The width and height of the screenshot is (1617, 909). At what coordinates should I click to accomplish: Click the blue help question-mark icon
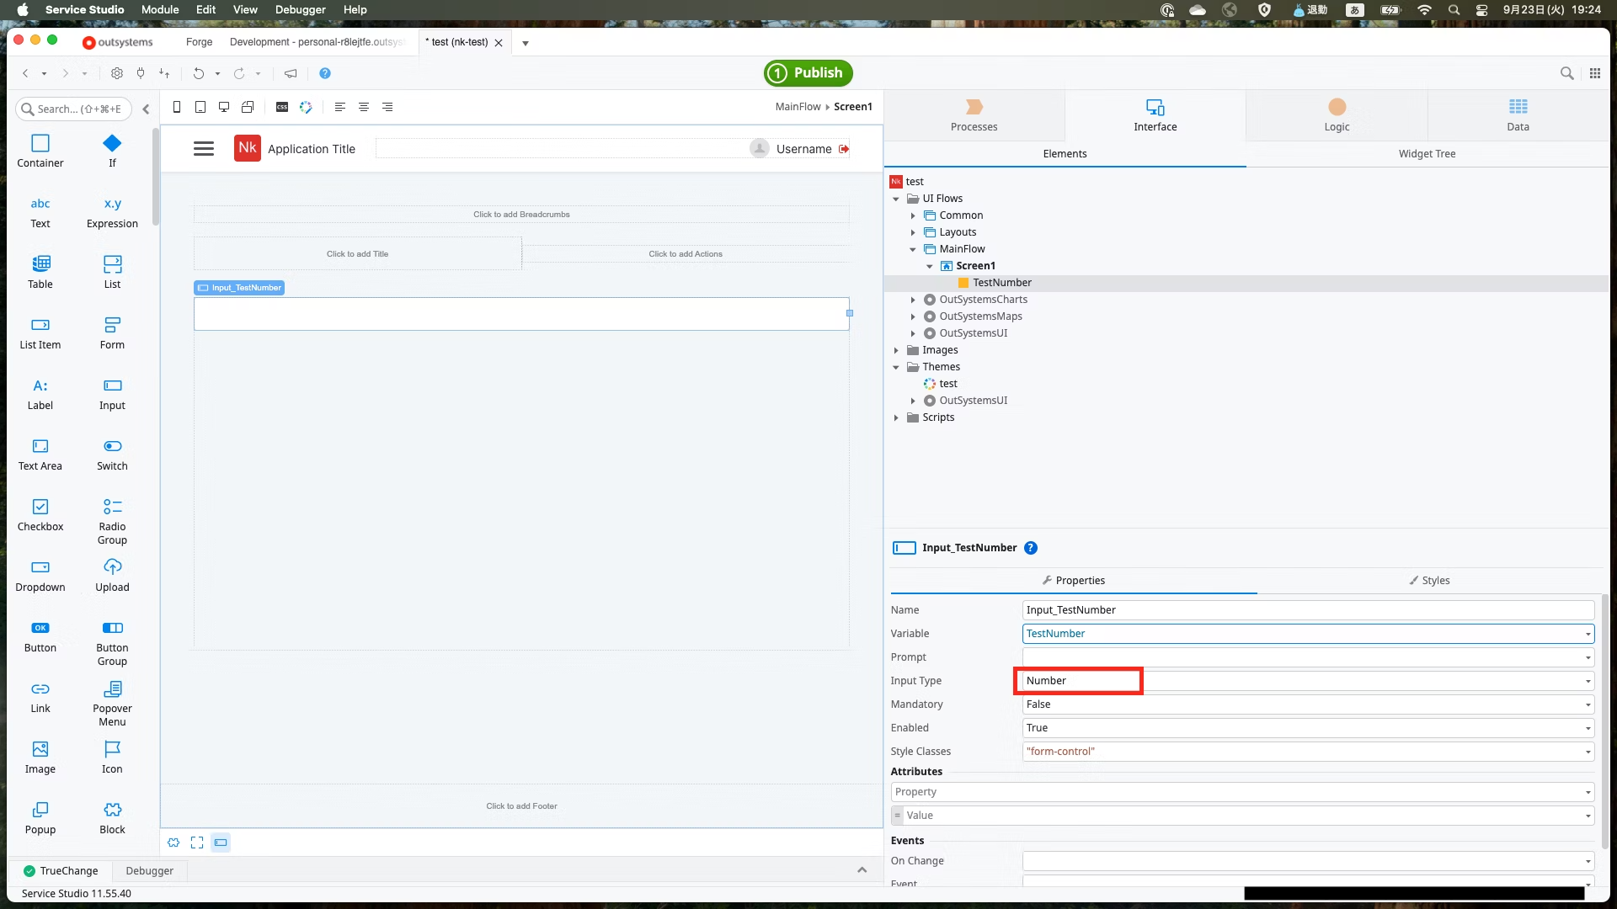[325, 73]
